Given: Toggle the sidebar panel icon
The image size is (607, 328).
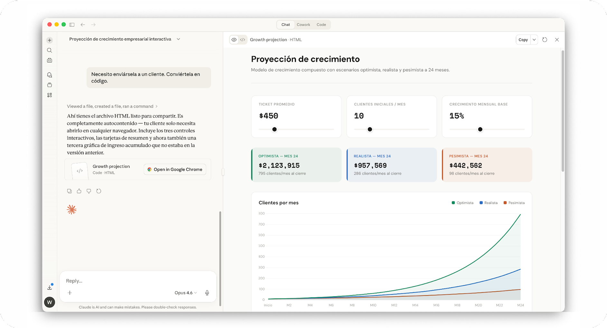Looking at the screenshot, I should tap(72, 25).
